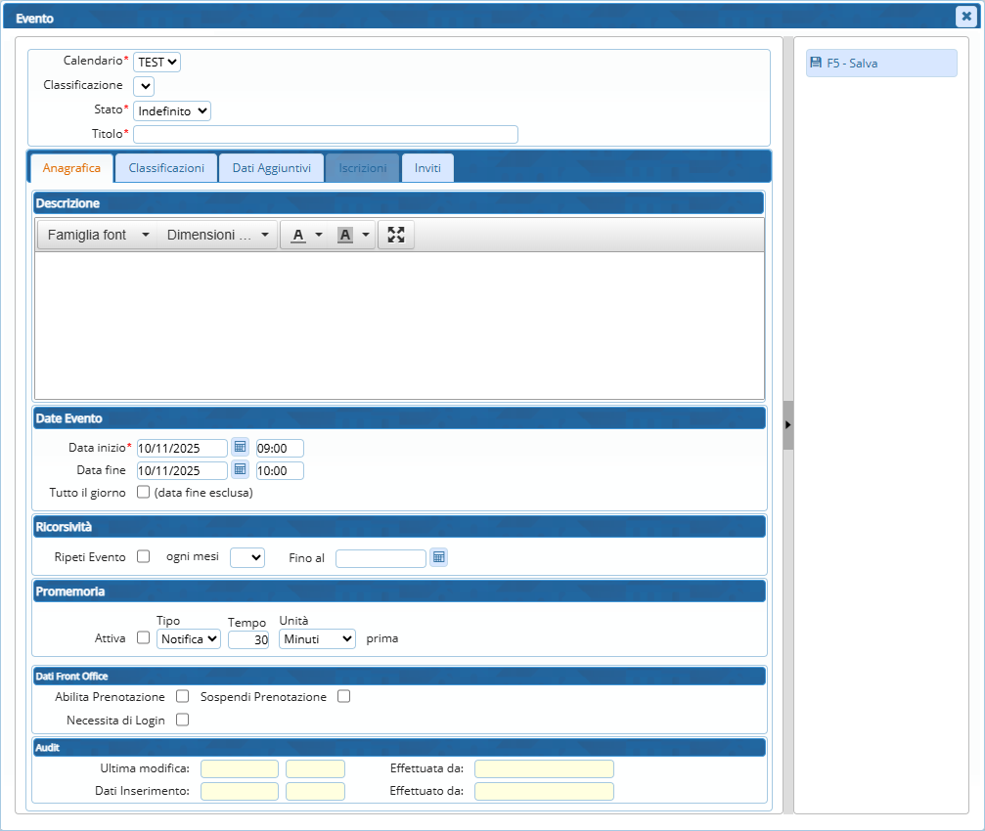Open the Data inizio calendar picker

coord(240,447)
